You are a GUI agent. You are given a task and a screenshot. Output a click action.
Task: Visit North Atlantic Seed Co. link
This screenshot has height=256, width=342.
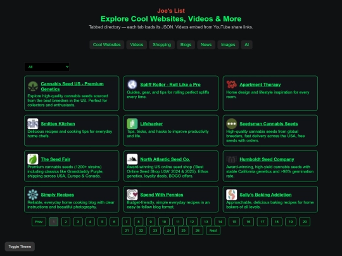coord(165,159)
